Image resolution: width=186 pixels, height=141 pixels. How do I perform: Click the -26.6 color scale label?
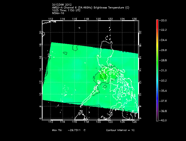point(163,50)
